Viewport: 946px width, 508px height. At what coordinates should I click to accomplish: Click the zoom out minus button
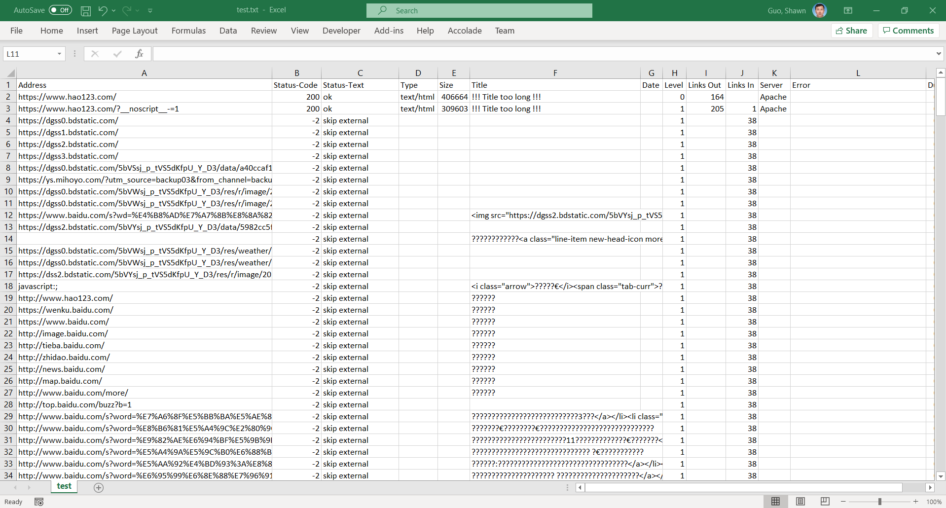843,502
